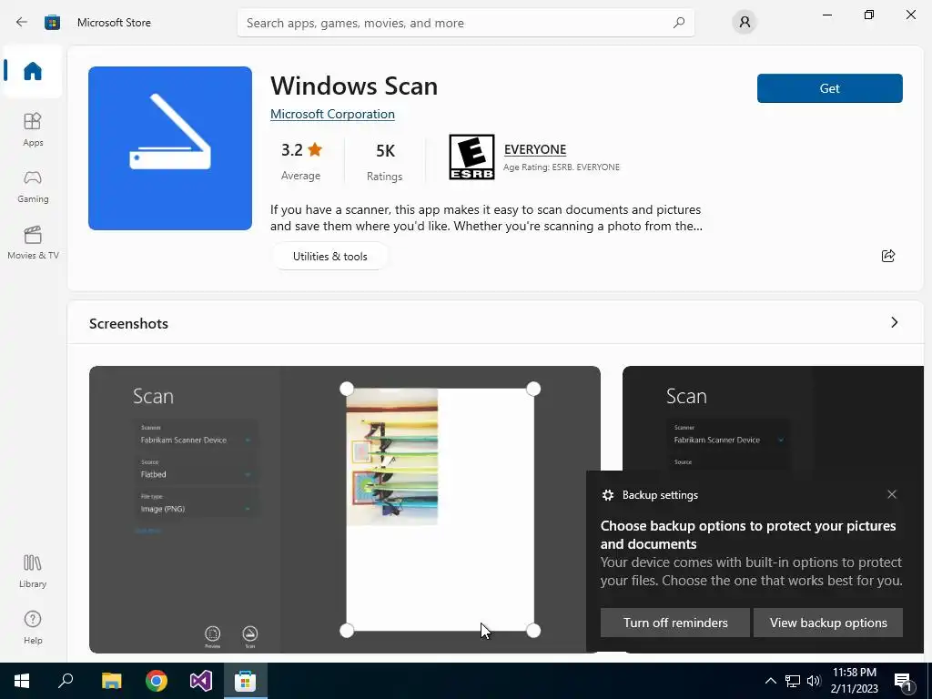The height and width of the screenshot is (699, 932).
Task: Click the orange rating star
Action: (315, 150)
